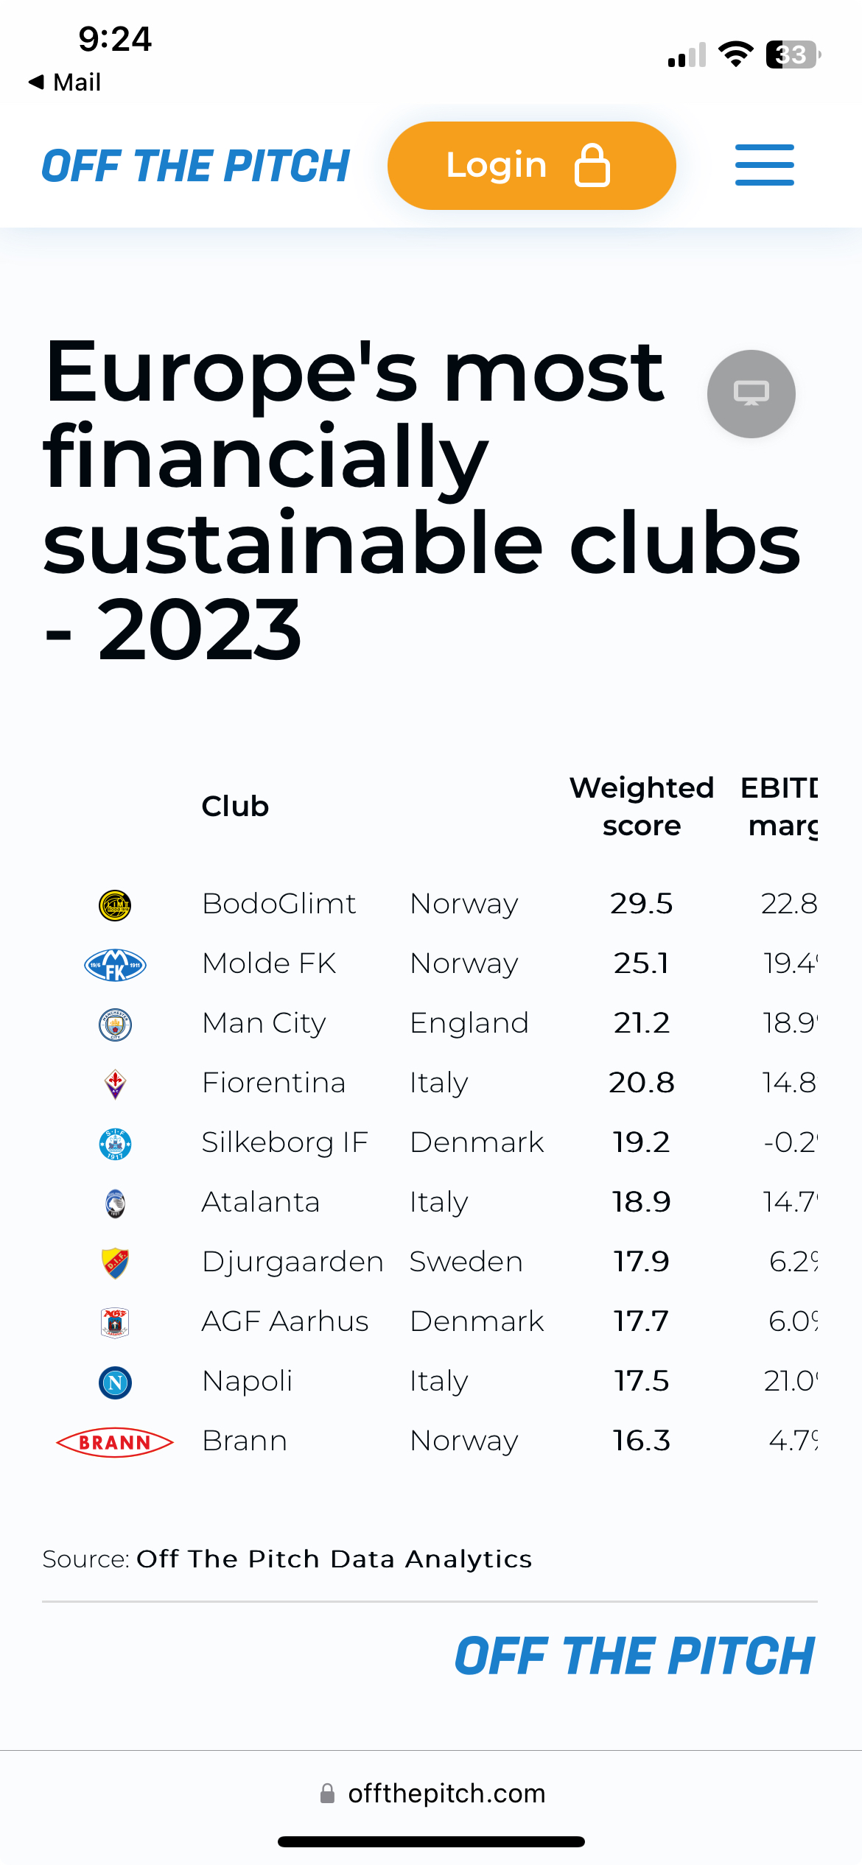Tap the AGF Aarhus club crest
Viewport: 862px width, 1865px height.
pyautogui.click(x=115, y=1322)
